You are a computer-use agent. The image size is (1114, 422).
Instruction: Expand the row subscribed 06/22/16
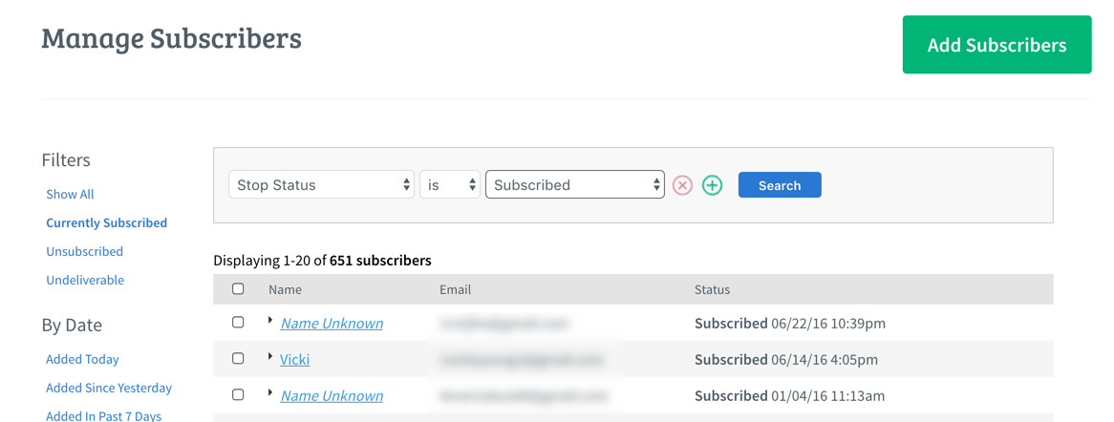[270, 321]
